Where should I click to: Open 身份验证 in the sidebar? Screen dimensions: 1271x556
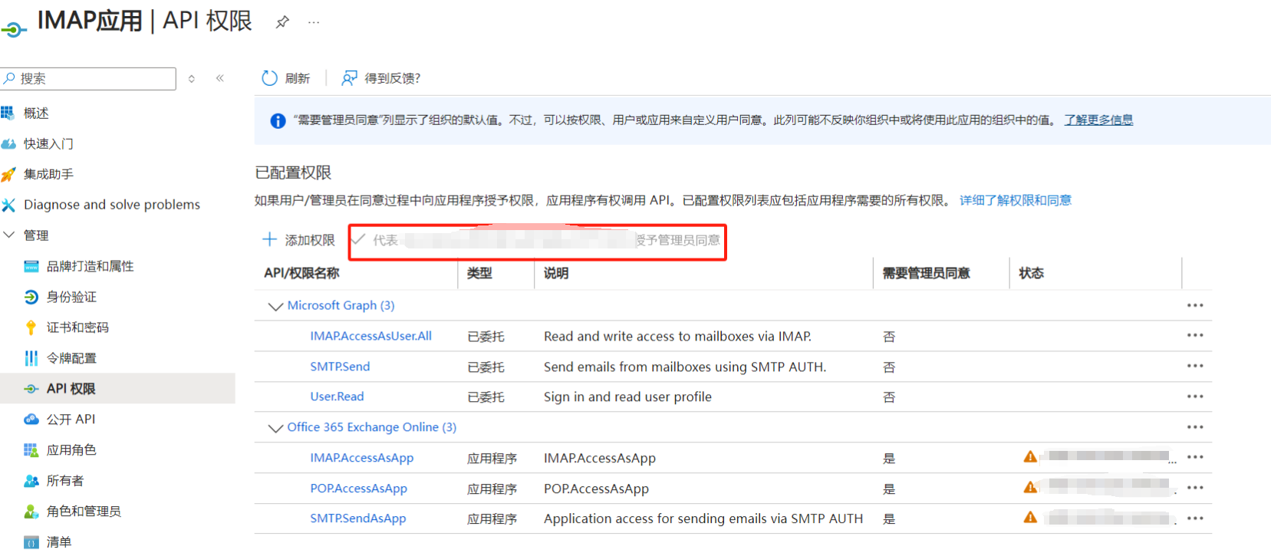(x=71, y=297)
